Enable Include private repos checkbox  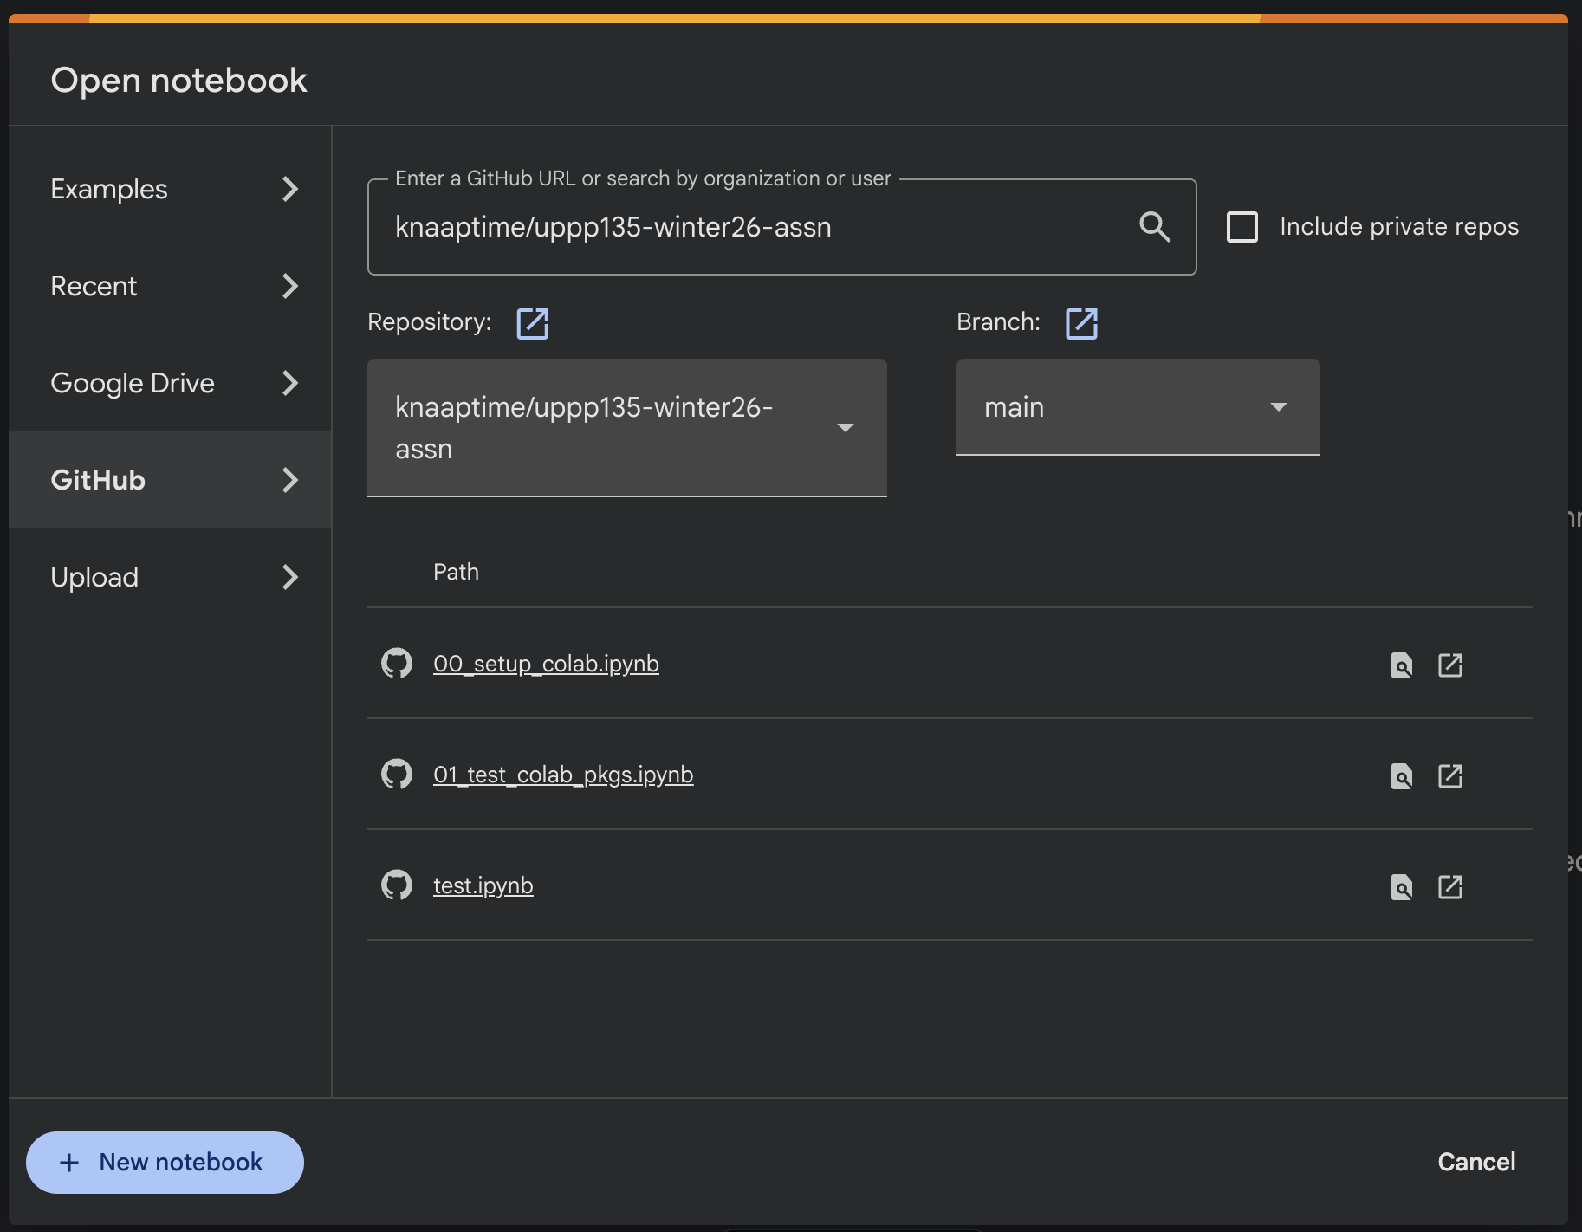point(1242,227)
